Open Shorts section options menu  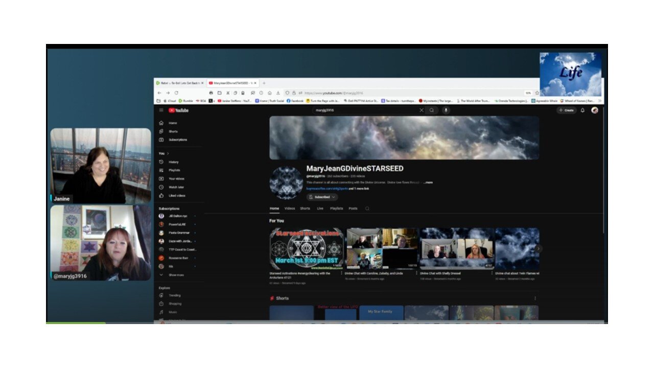point(535,298)
